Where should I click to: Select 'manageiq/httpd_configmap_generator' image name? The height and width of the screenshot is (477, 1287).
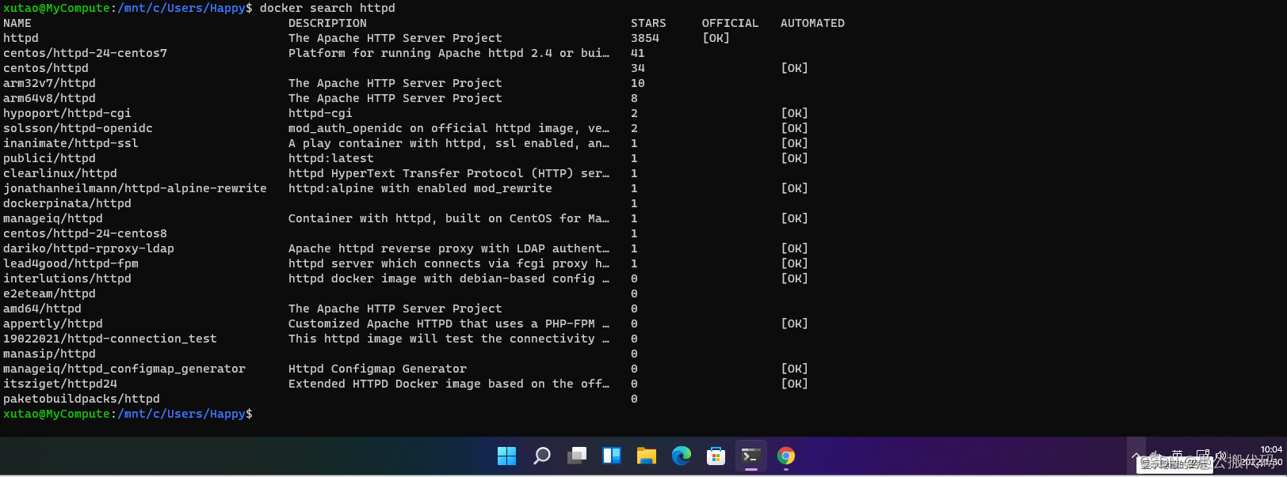tap(124, 369)
